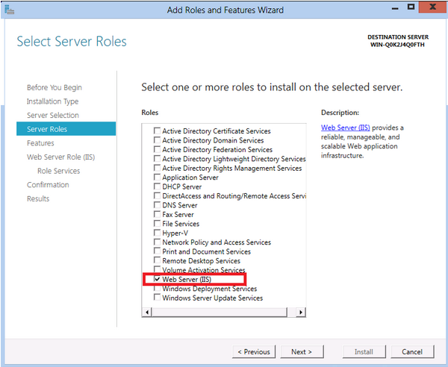Maximize the wizard window
The height and width of the screenshot is (367, 448).
(x=411, y=7)
